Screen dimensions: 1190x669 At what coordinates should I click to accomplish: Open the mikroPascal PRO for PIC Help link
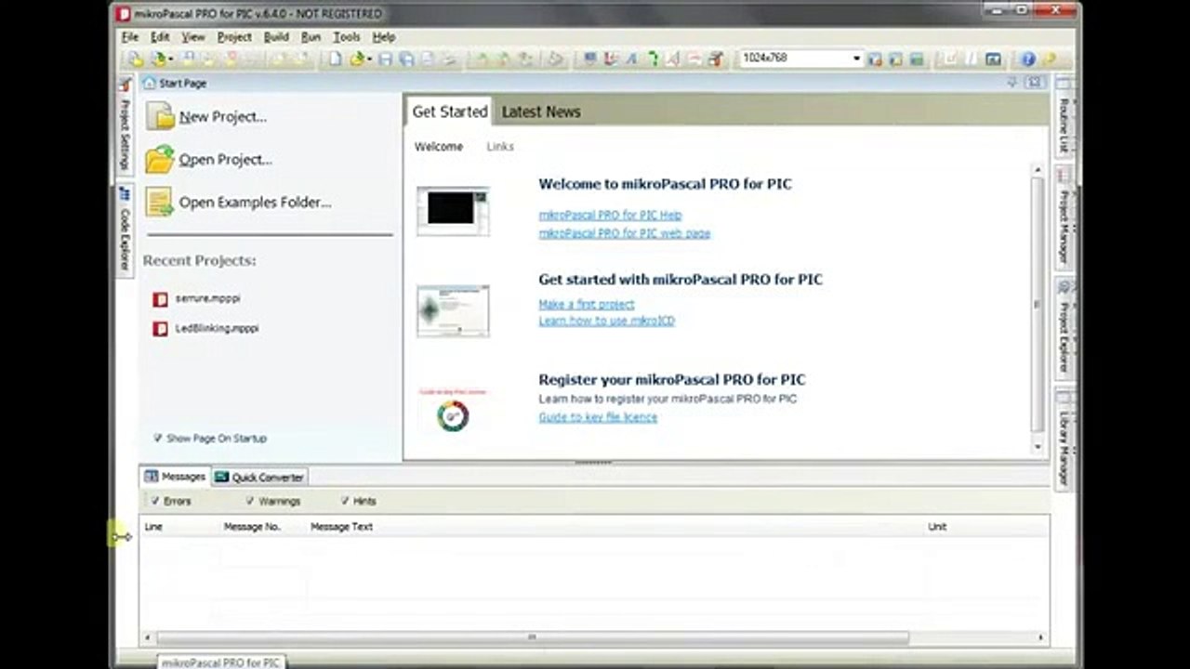[x=610, y=216]
